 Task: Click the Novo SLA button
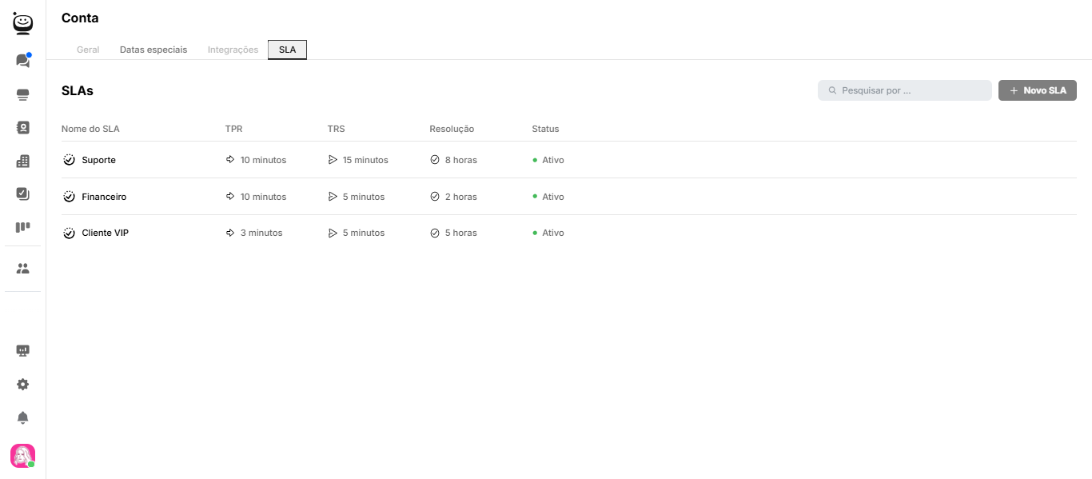(x=1037, y=90)
